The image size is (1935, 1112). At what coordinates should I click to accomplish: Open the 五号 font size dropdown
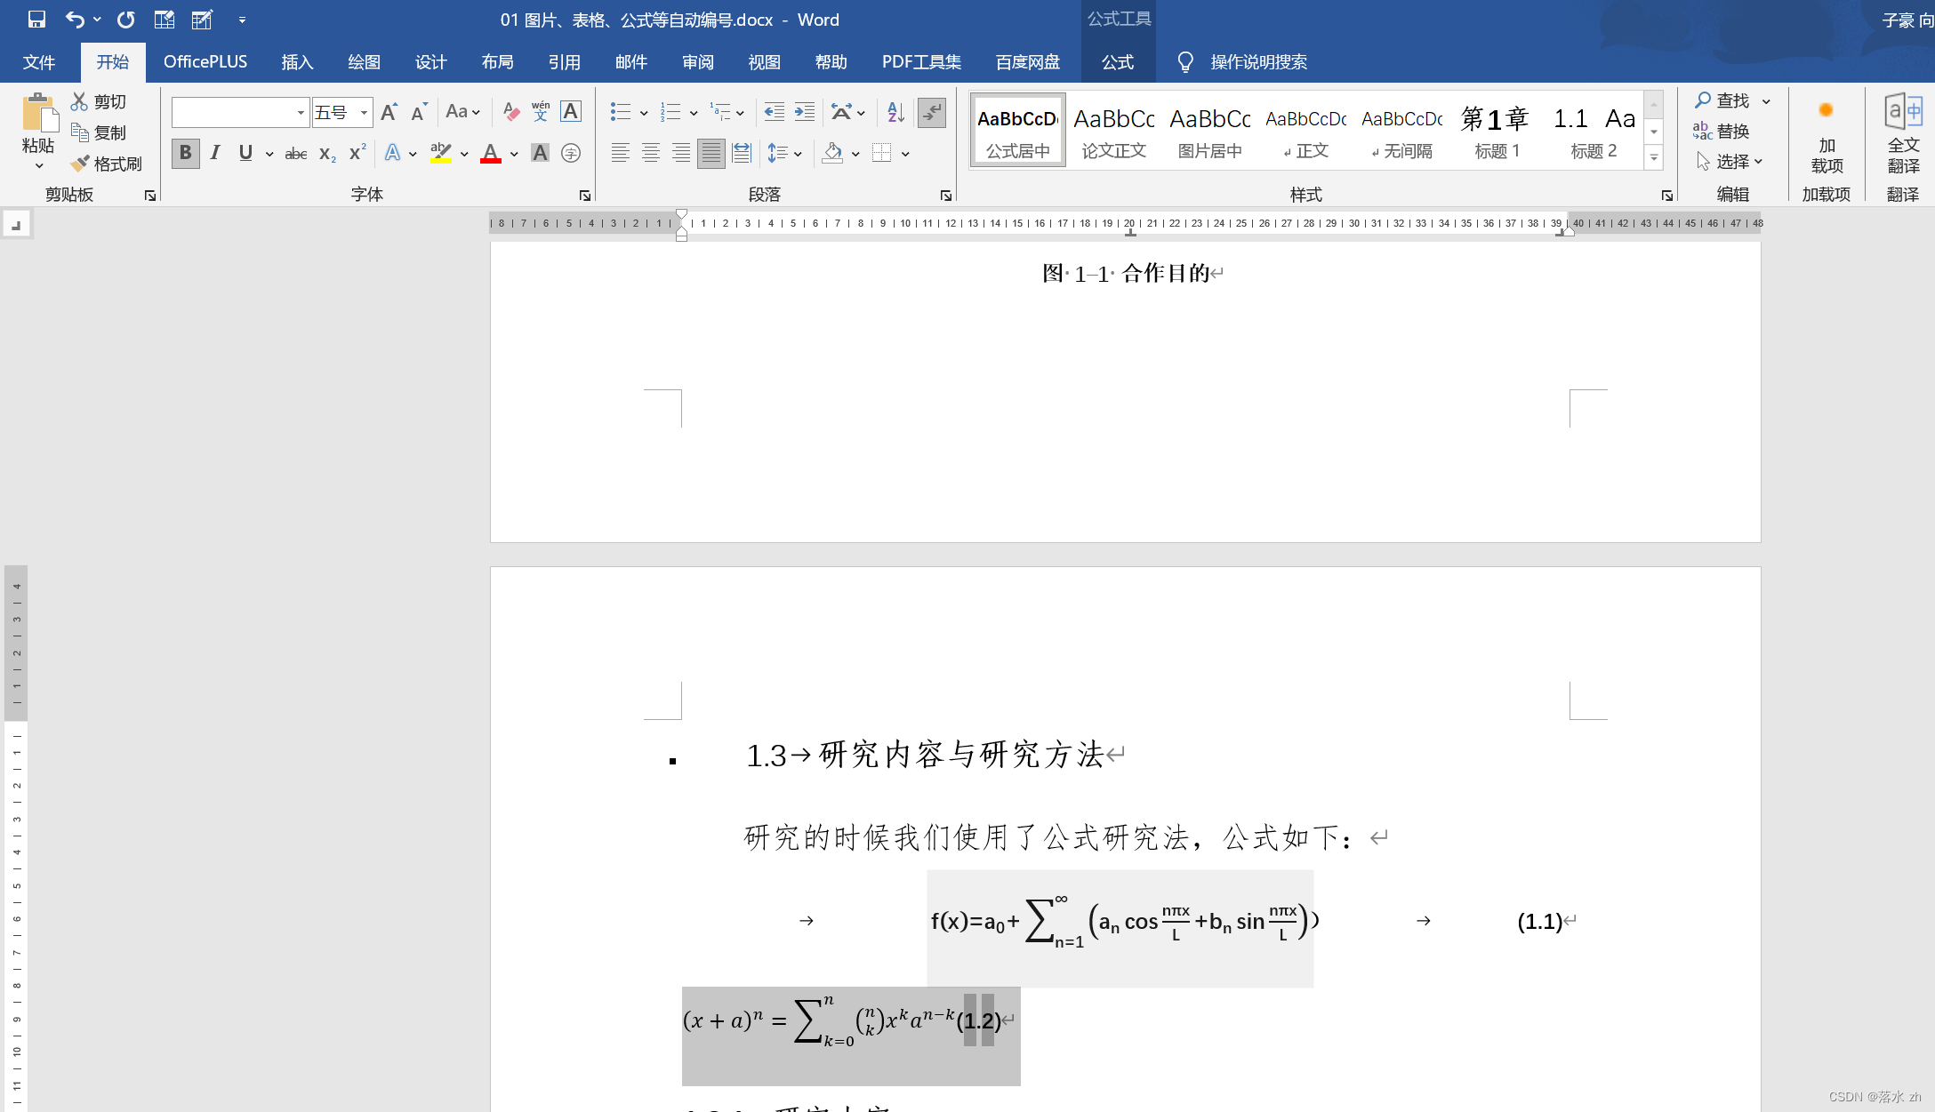click(x=364, y=113)
